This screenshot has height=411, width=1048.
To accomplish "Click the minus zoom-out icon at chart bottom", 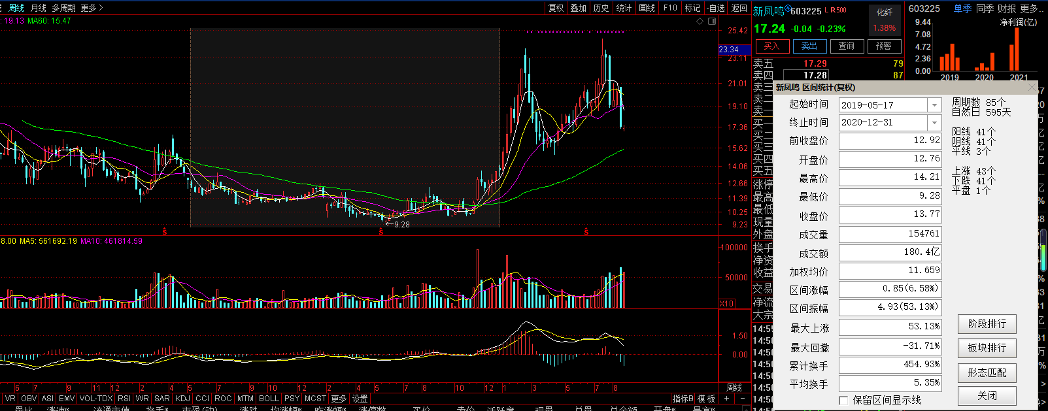I will coord(743,398).
